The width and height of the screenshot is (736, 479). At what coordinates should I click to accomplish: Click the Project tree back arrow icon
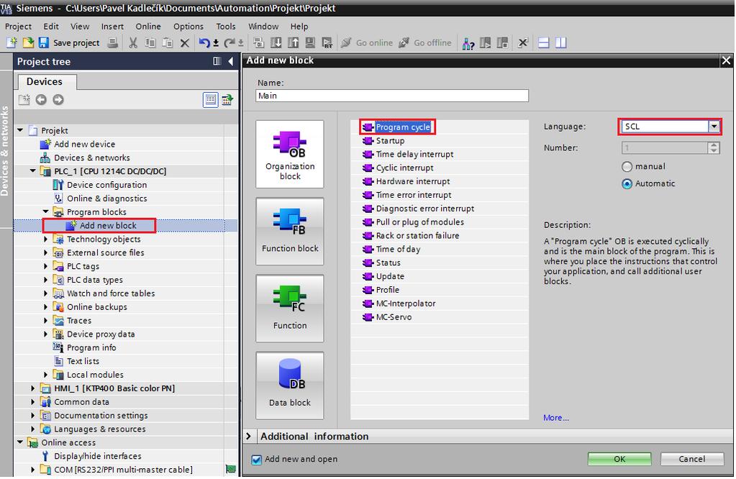[x=41, y=99]
